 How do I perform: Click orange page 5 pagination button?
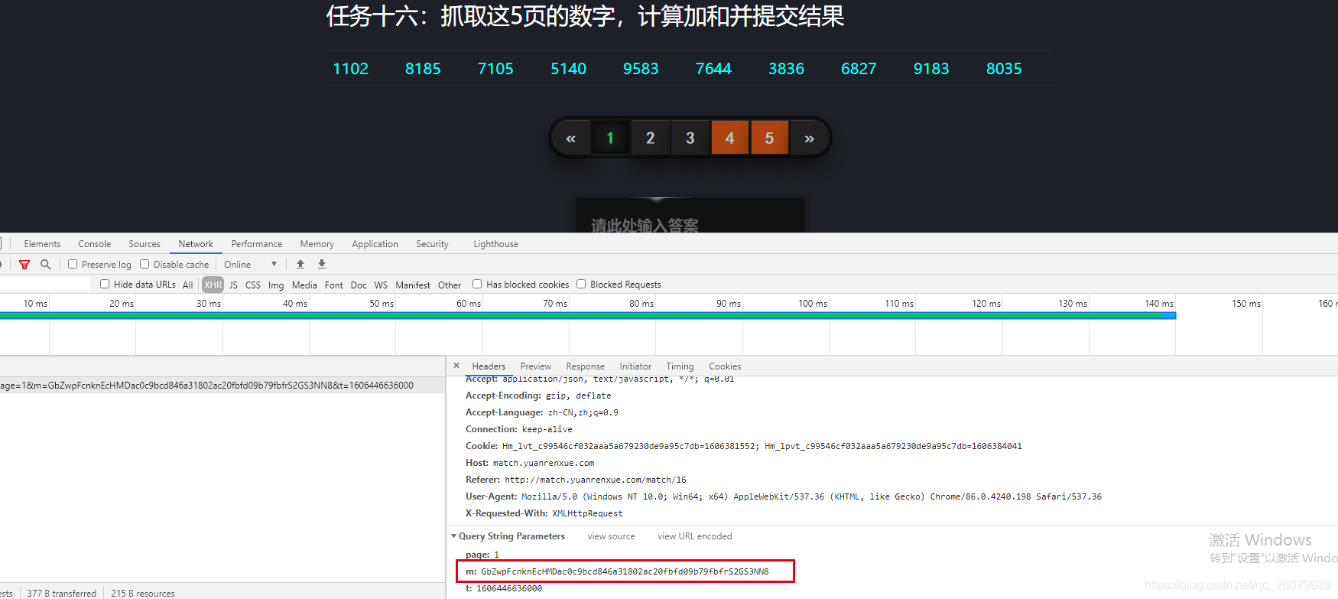(x=769, y=138)
